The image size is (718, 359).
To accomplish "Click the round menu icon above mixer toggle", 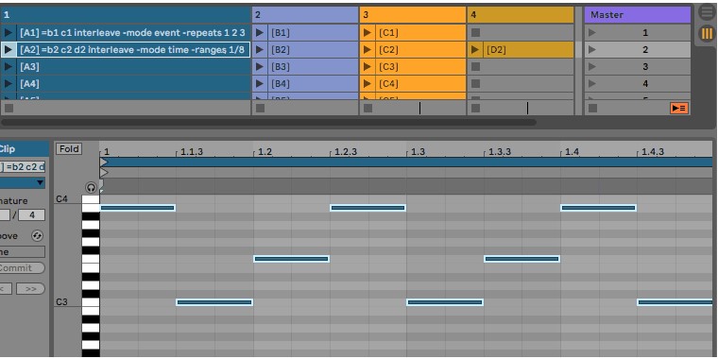I will coord(707,12).
